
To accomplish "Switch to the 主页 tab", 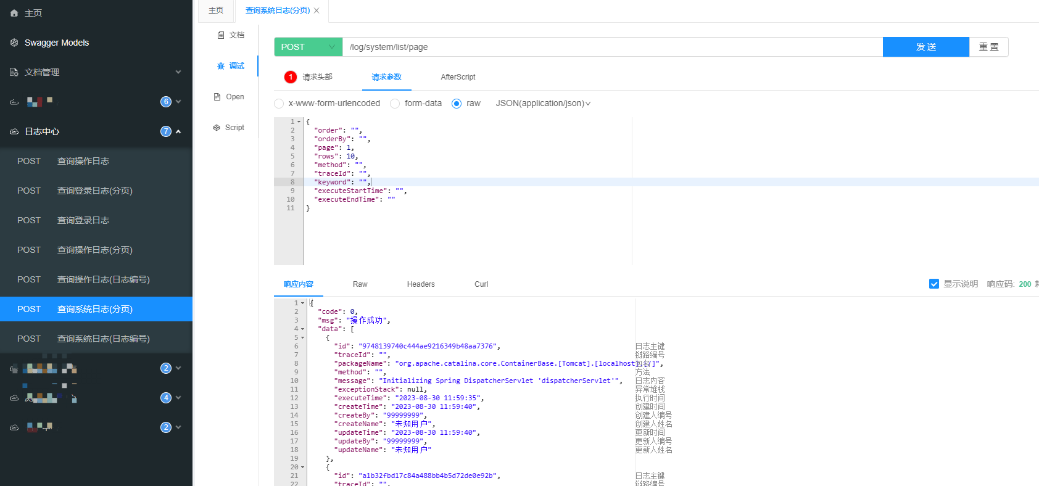I will [x=216, y=10].
